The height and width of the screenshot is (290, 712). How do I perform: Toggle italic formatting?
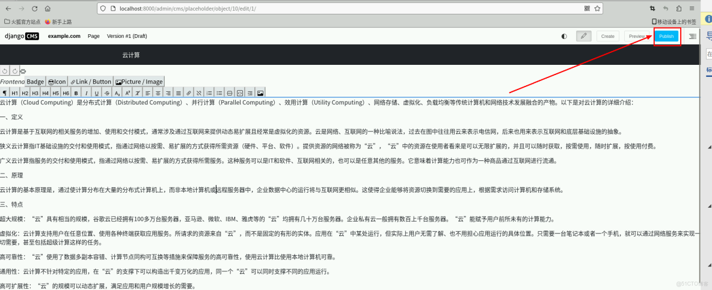coord(86,93)
